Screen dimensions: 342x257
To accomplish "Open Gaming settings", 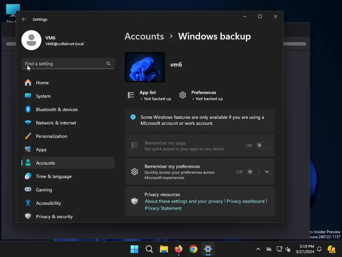I will coord(68,190).
